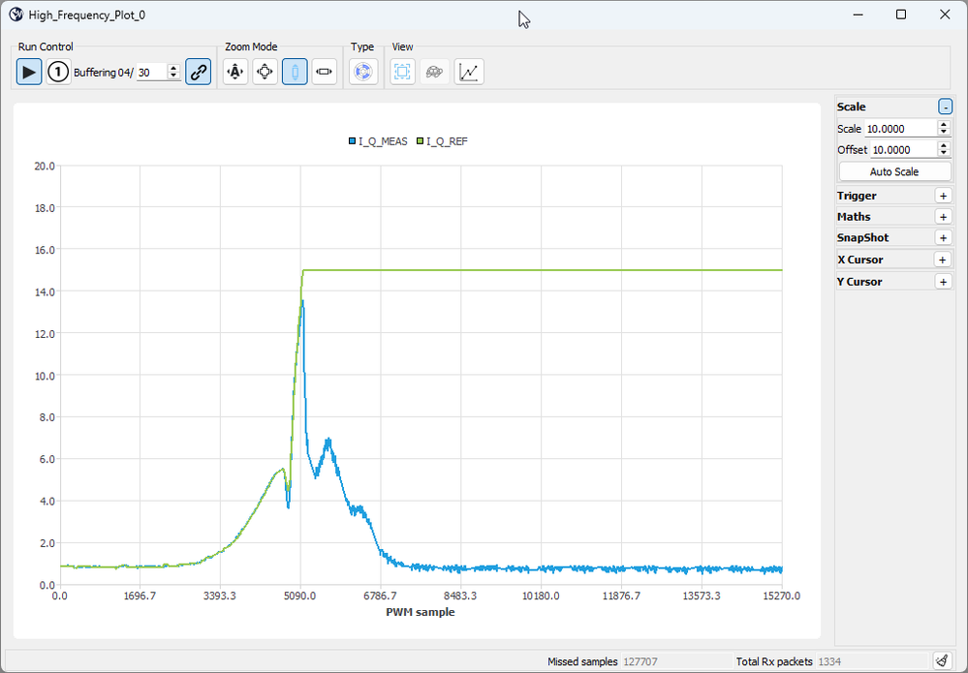Click the continuous run play button
968x673 pixels.
(x=29, y=72)
